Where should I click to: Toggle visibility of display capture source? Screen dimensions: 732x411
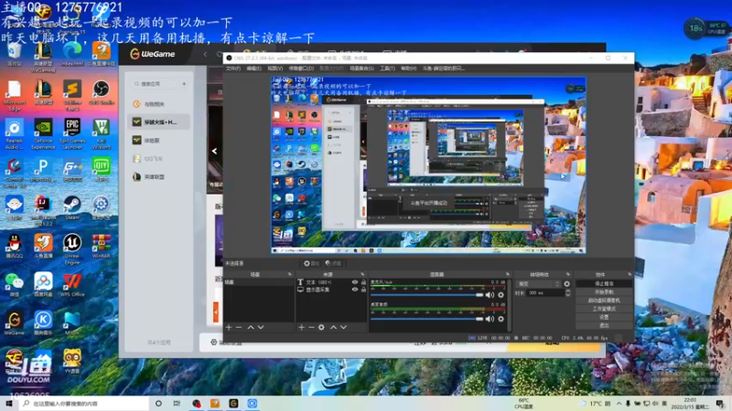[355, 290]
